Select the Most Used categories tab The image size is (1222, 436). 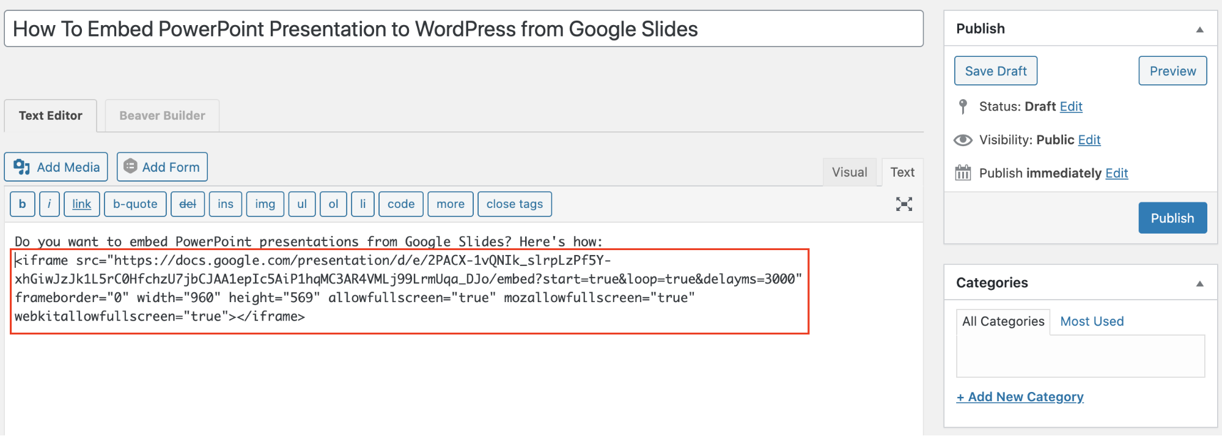coord(1091,322)
